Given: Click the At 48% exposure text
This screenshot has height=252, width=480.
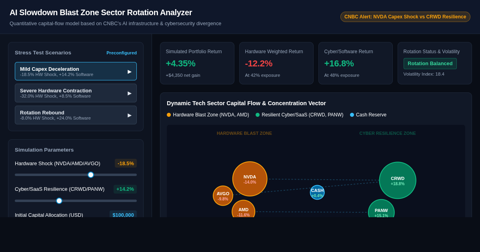Looking at the screenshot, I should [342, 75].
